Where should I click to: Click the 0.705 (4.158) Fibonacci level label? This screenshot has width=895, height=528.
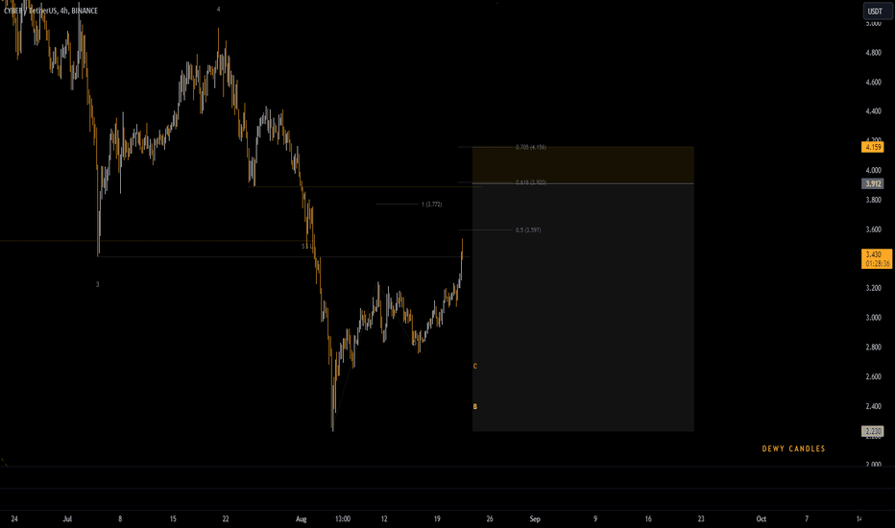click(531, 147)
